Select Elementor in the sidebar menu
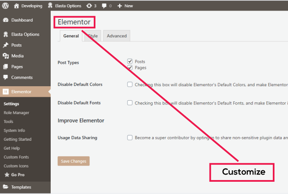Screen dimensions: 288x194 tap(25, 92)
